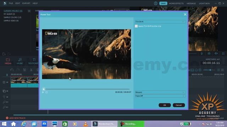Expand the Tilt-Shift section header
This screenshot has width=227, height=127.
[x=160, y=22]
